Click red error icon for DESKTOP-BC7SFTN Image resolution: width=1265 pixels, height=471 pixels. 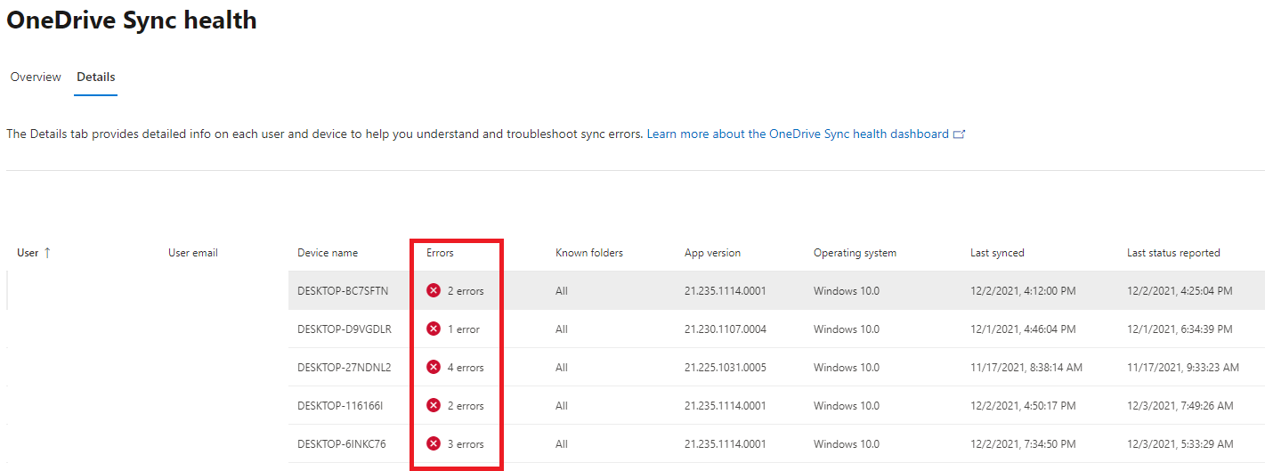coord(434,290)
